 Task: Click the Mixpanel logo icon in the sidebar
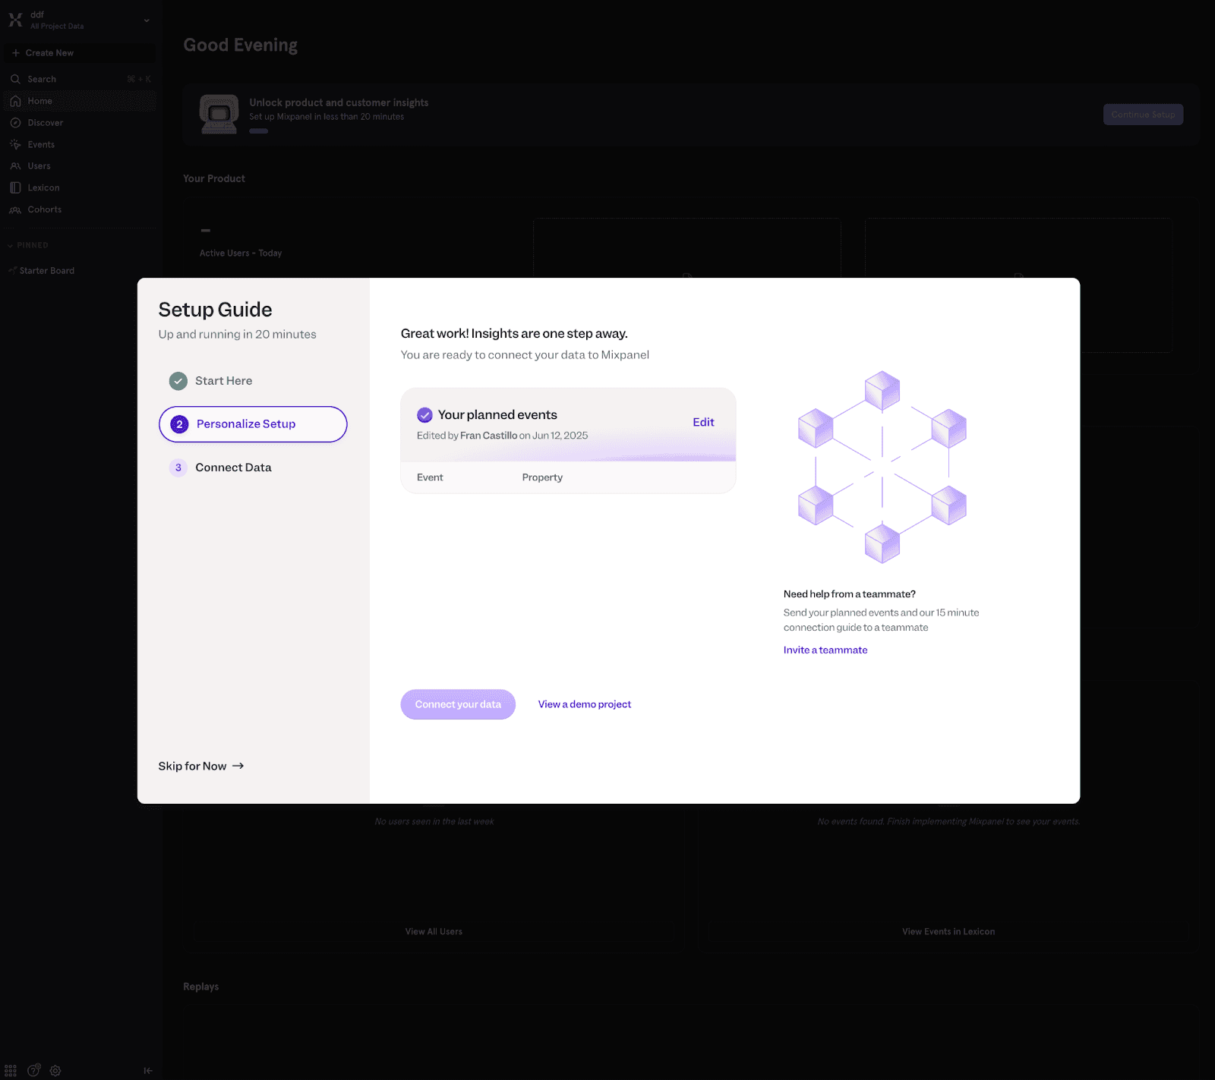15,20
